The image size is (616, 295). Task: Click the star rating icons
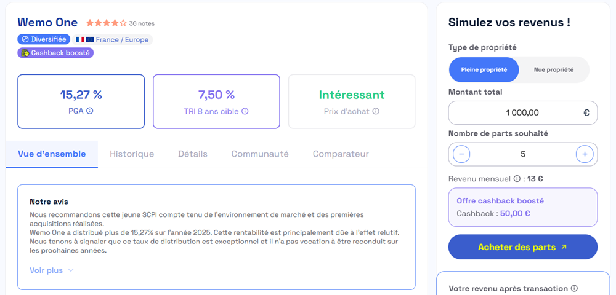coord(106,23)
